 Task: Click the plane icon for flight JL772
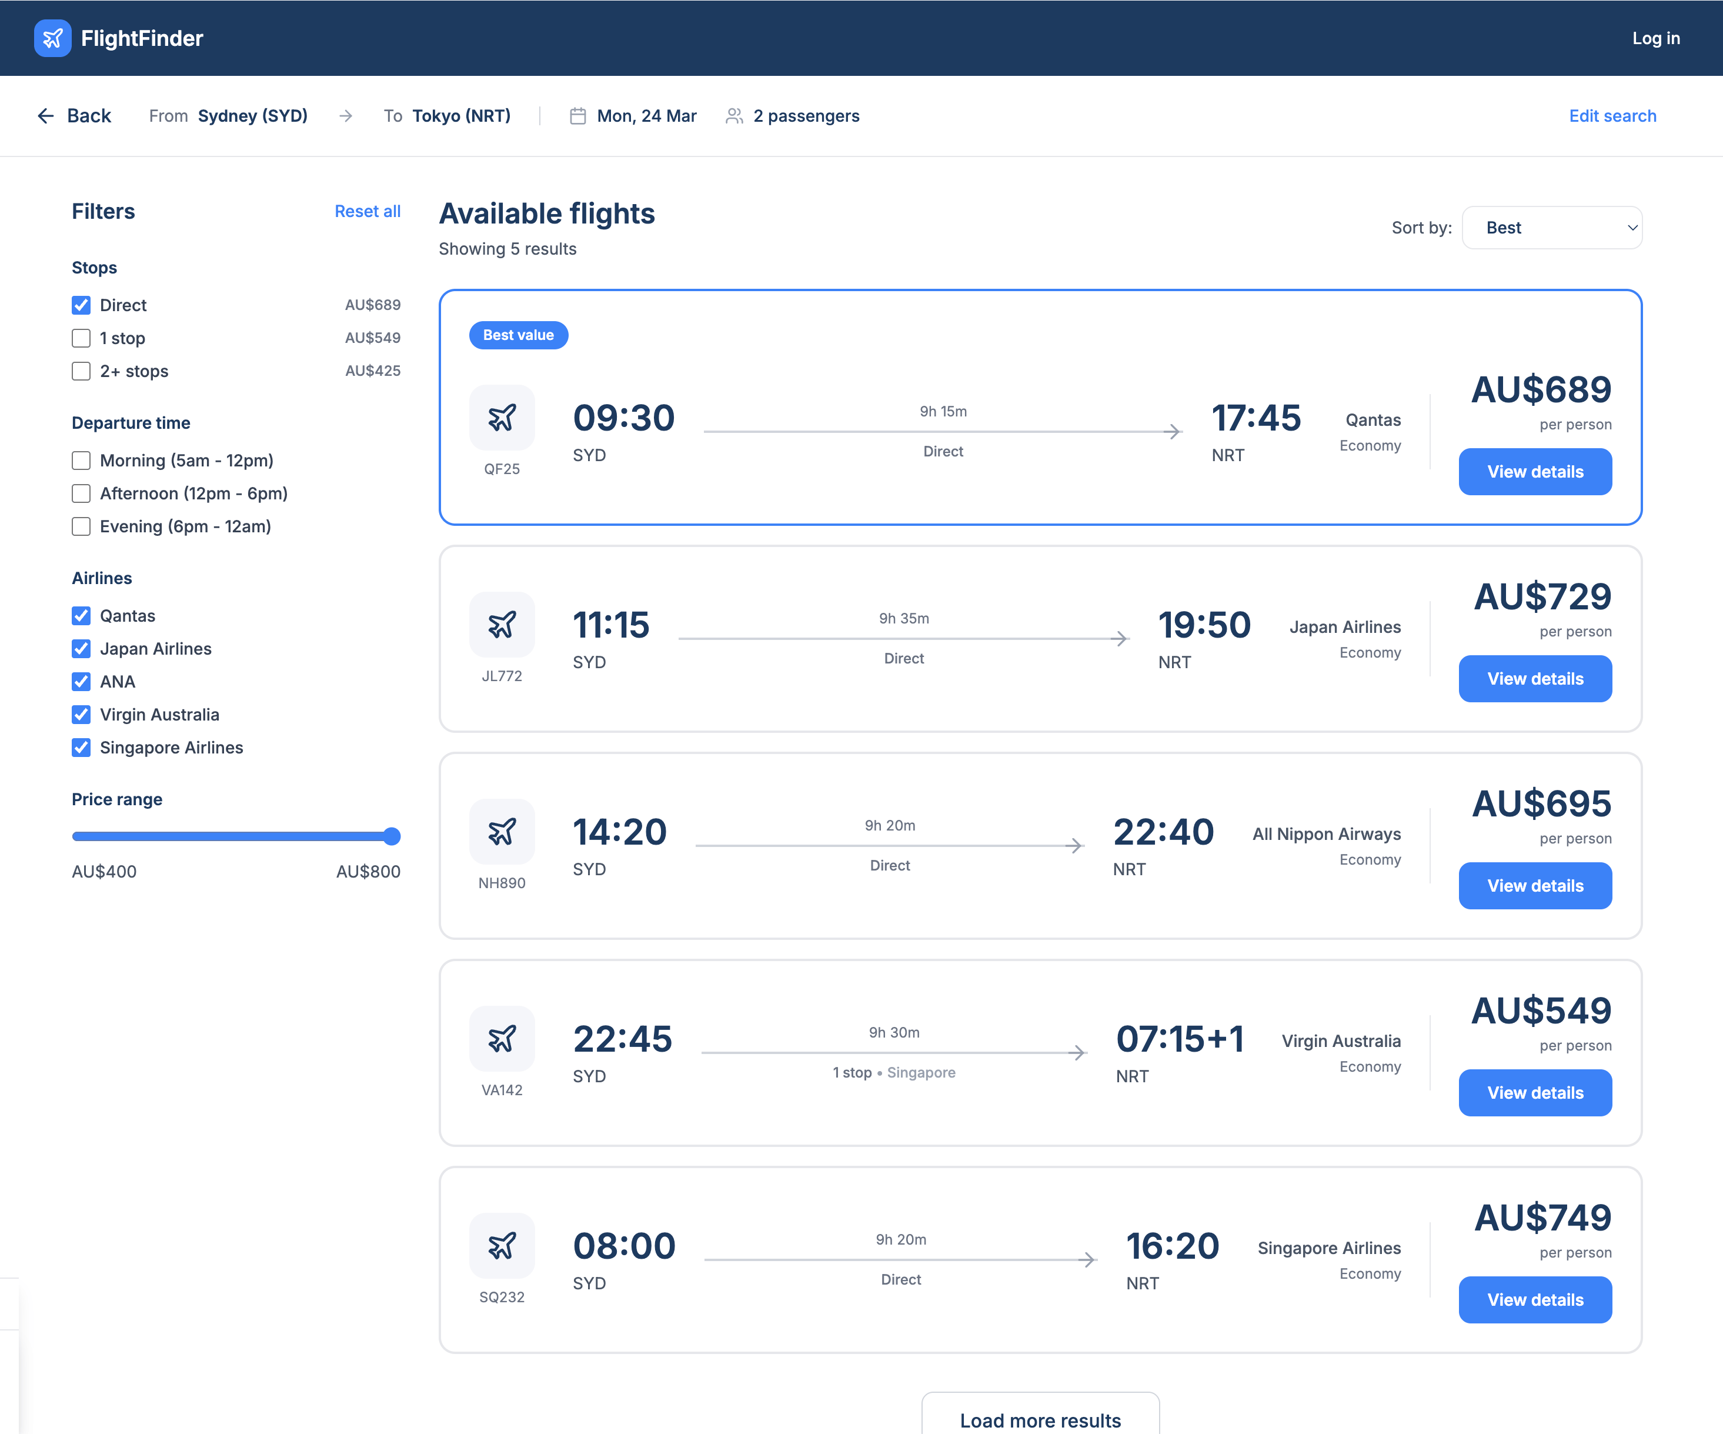pos(501,625)
